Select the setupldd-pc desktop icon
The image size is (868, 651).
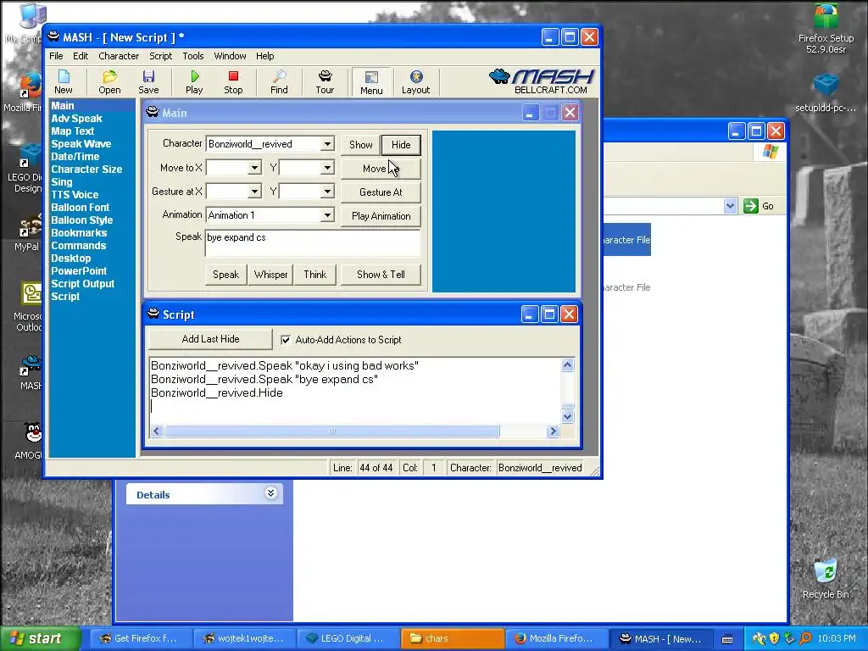[826, 93]
